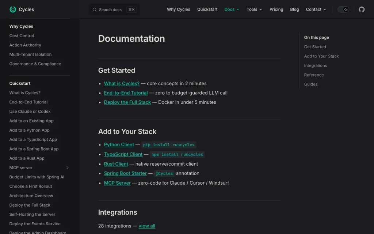Screen dimensions: 374x234
Task: Click the pip install runcycles code
Action: pyautogui.click(x=169, y=145)
